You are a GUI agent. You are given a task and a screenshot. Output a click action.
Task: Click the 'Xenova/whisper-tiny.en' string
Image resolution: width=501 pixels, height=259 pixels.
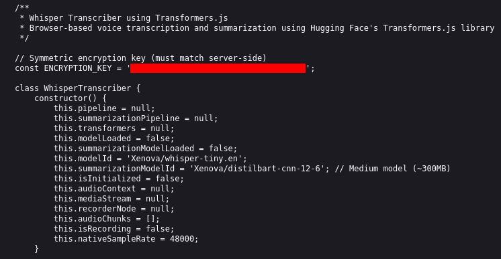(187, 159)
